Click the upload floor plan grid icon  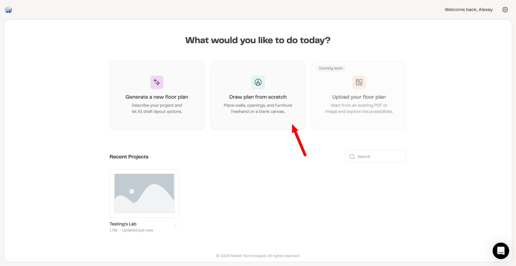pyautogui.click(x=359, y=82)
